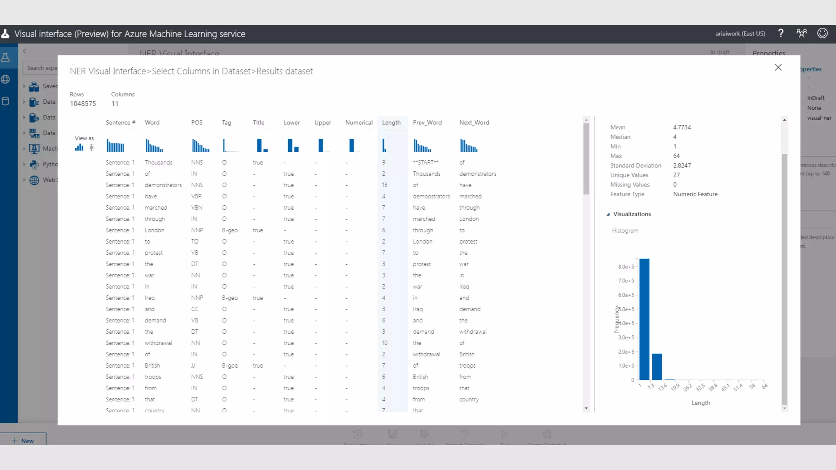Switch view to histogram bar chart
Viewport: 836px width, 470px height.
click(79, 147)
